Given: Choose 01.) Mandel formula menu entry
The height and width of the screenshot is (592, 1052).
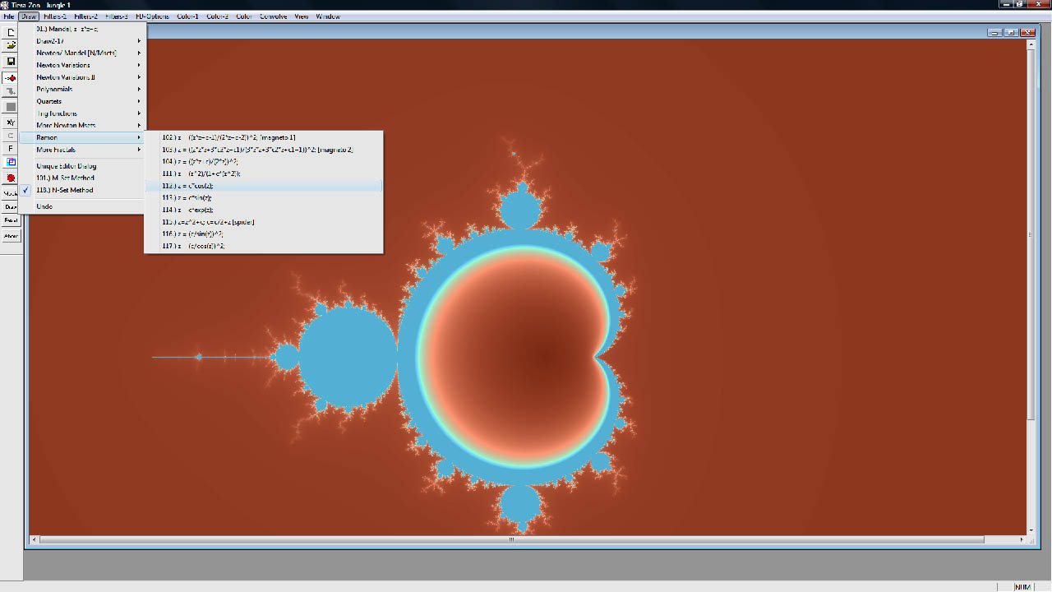Looking at the screenshot, I should point(82,29).
